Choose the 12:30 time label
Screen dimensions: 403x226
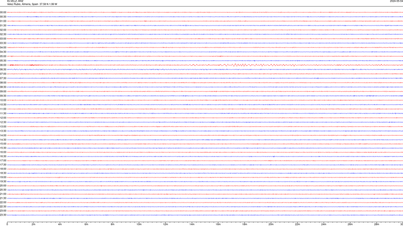coord(3,122)
